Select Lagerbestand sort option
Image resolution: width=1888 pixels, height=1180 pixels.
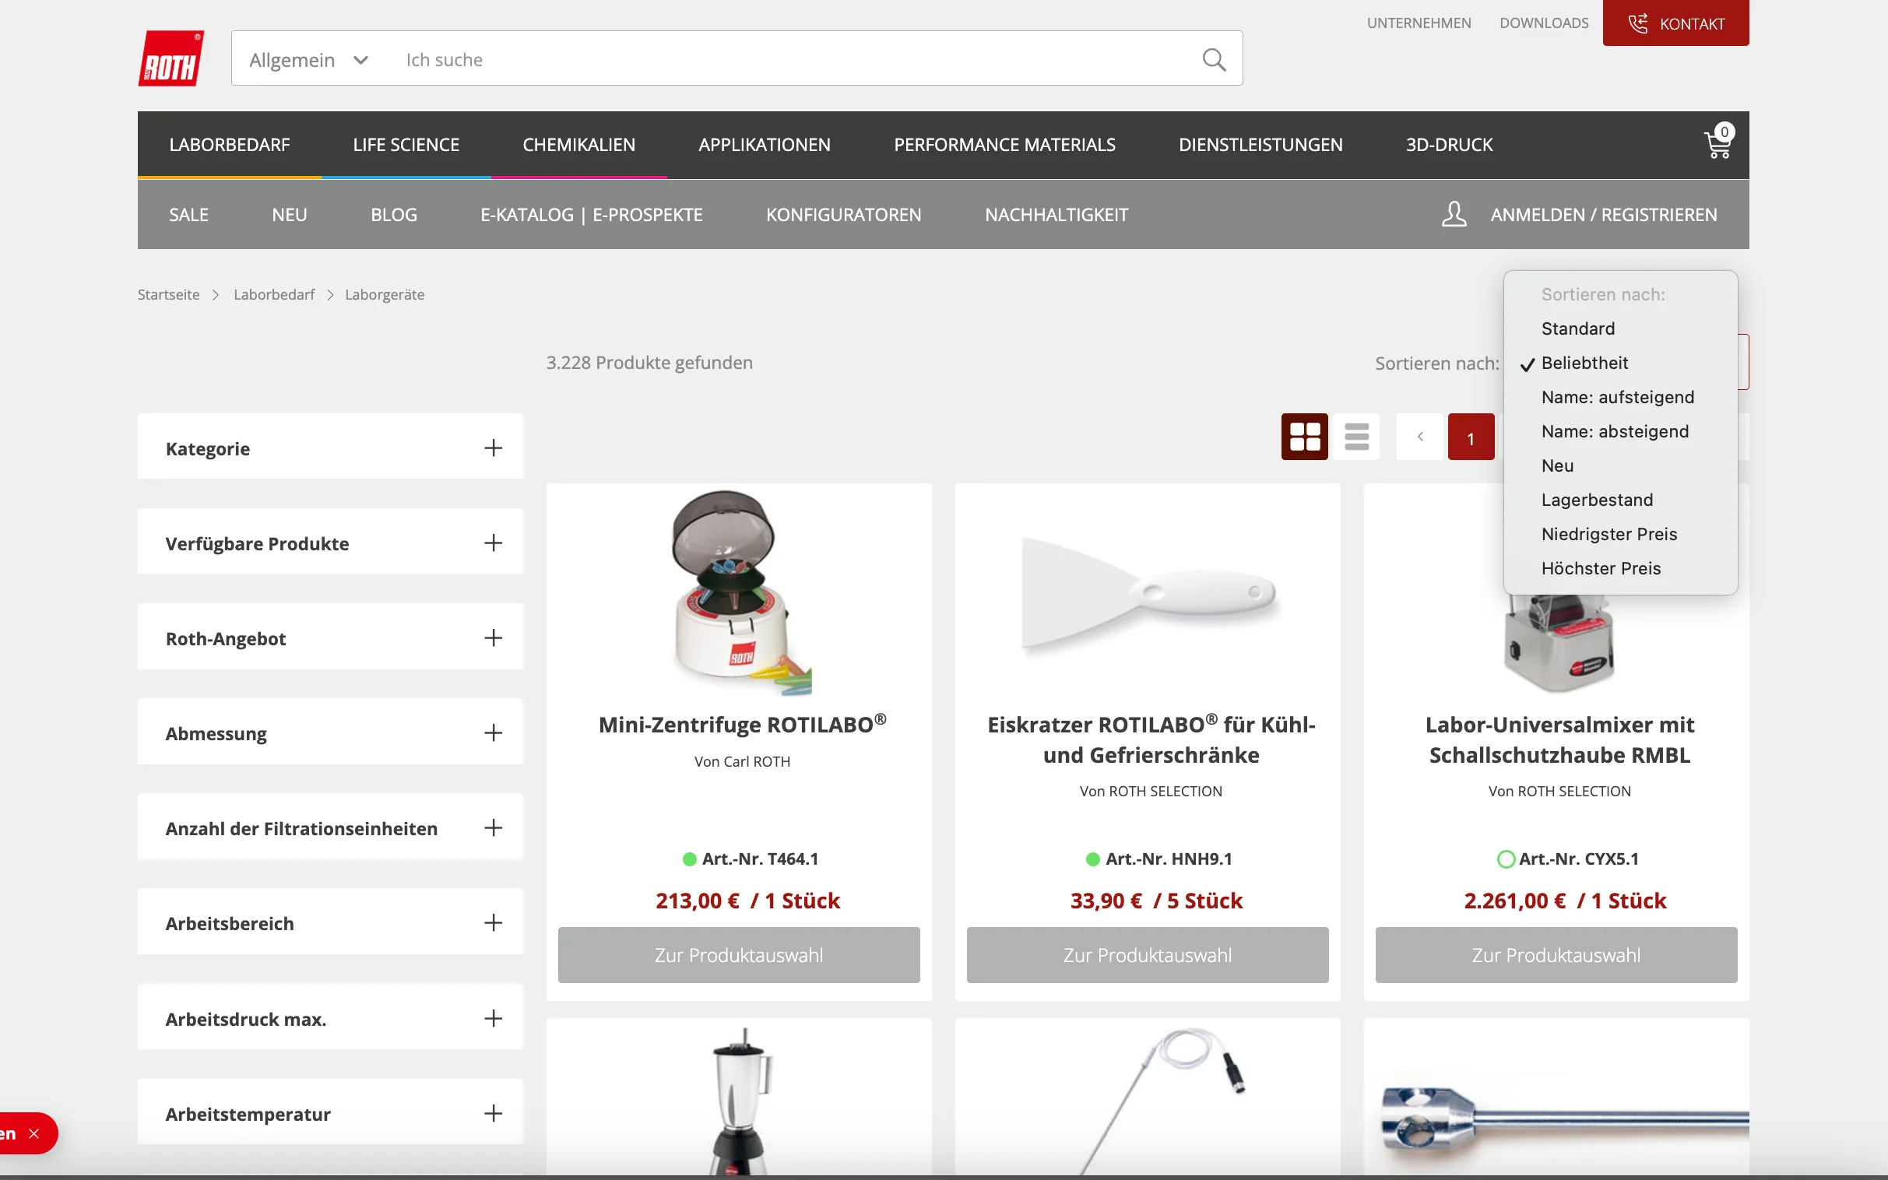[1620, 500]
